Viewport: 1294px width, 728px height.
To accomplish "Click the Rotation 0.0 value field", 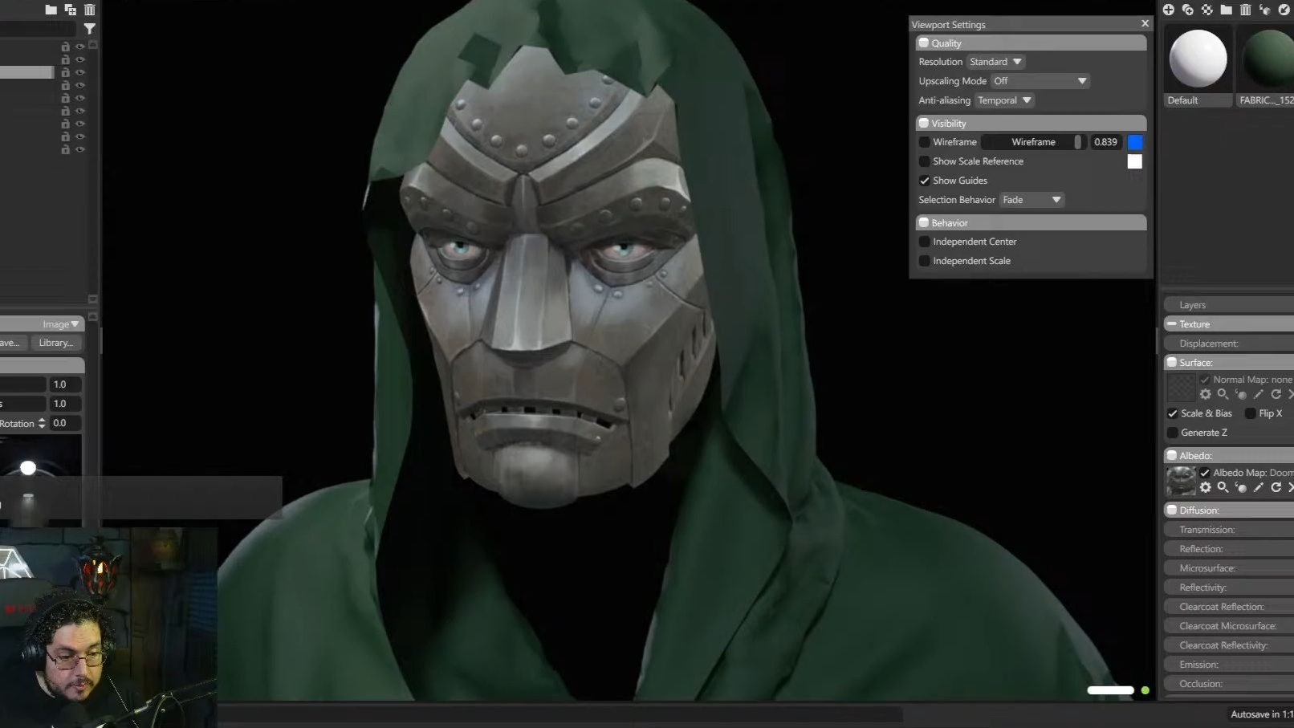I will (x=66, y=423).
